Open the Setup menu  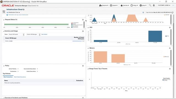(143, 5)
